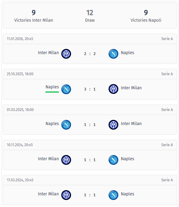Click Inter Milan crest in 25.10.2025 match
179x207 pixels.
click(113, 89)
